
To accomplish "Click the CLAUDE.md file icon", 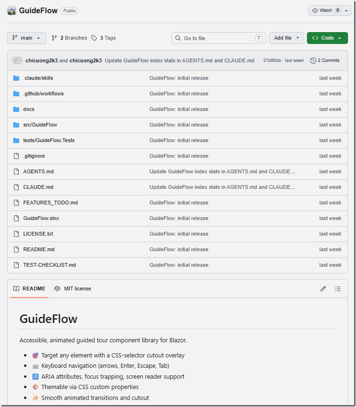I will point(17,187).
